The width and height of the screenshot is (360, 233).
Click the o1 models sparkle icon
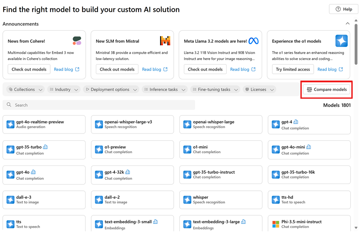[341, 41]
